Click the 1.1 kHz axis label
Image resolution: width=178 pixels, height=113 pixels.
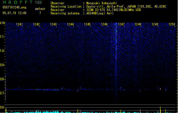(x=2, y=37)
